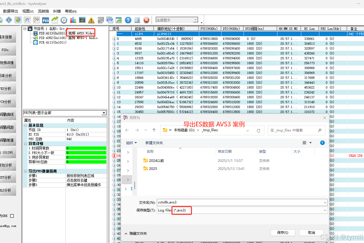The width and height of the screenshot is (364, 243).
Task: Open the view options dropdown arrow in dialog
Action: point(310,143)
